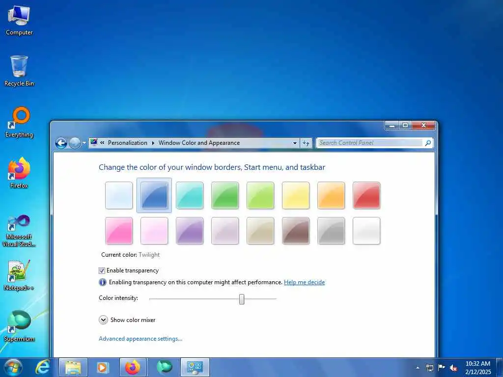Click the Window Color and Appearance breadcrumb
The height and width of the screenshot is (377, 503).
199,143
